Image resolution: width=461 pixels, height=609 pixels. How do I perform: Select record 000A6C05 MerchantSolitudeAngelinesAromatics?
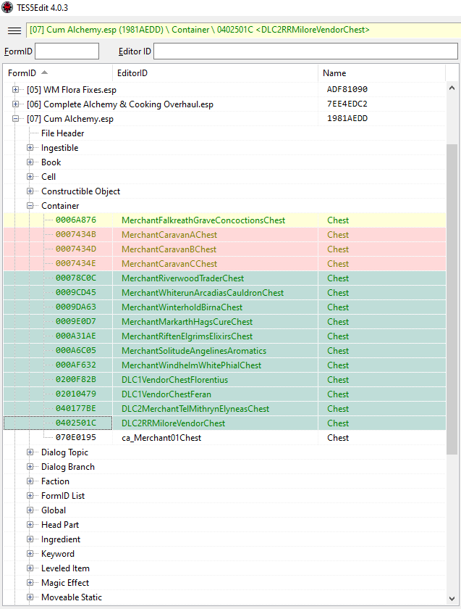pyautogui.click(x=224, y=351)
